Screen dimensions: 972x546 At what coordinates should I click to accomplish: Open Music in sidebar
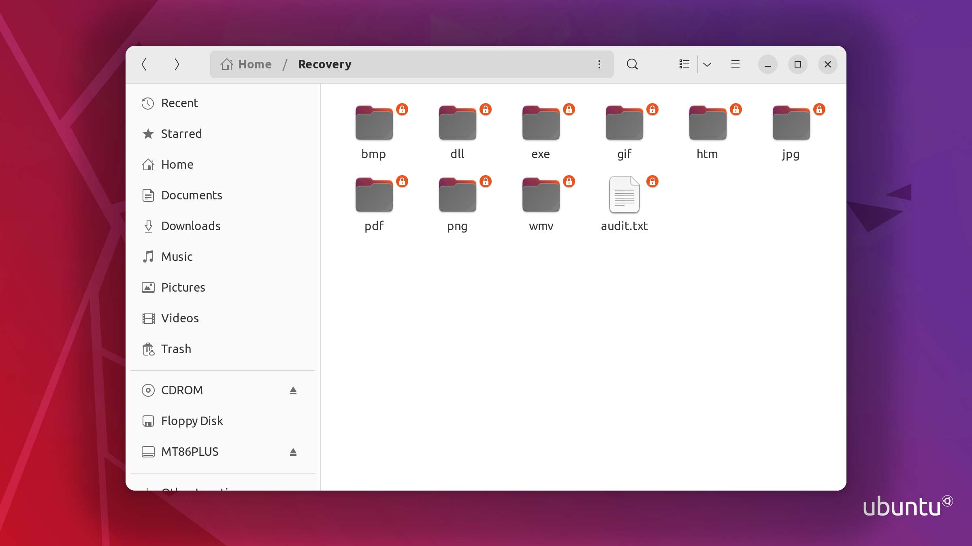tap(223, 257)
